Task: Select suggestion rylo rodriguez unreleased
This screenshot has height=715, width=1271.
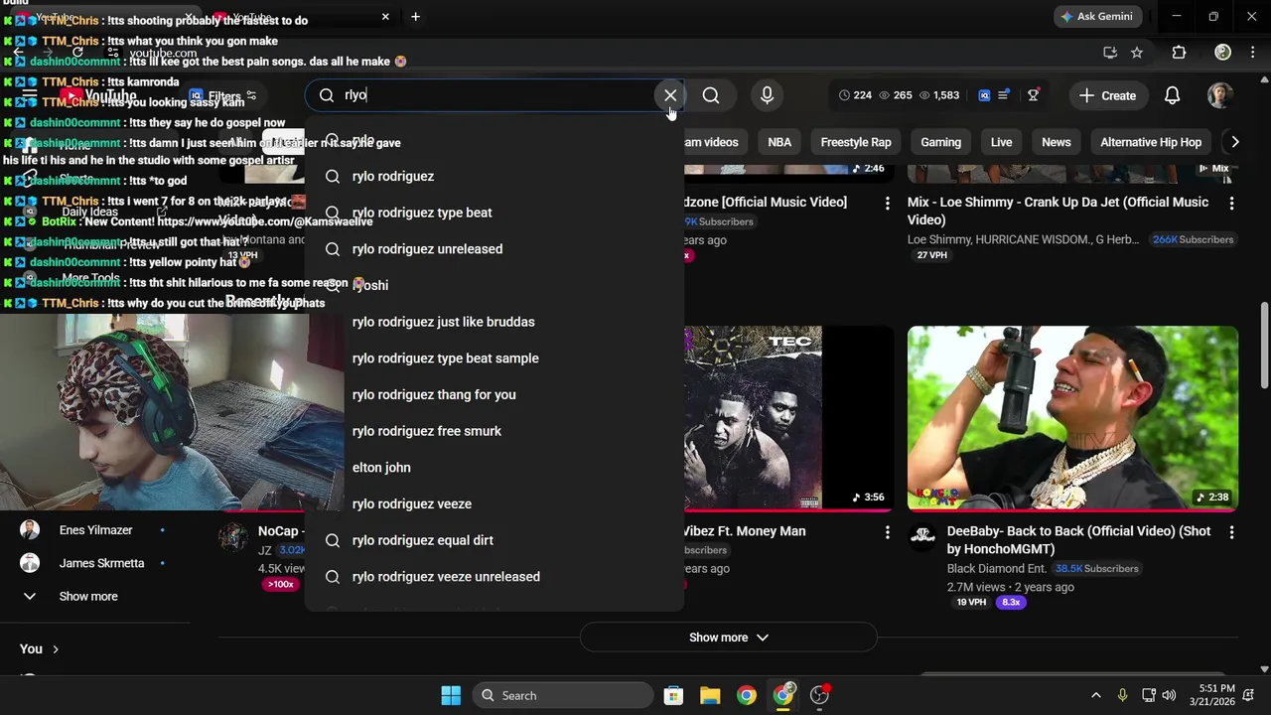Action: tap(494, 249)
